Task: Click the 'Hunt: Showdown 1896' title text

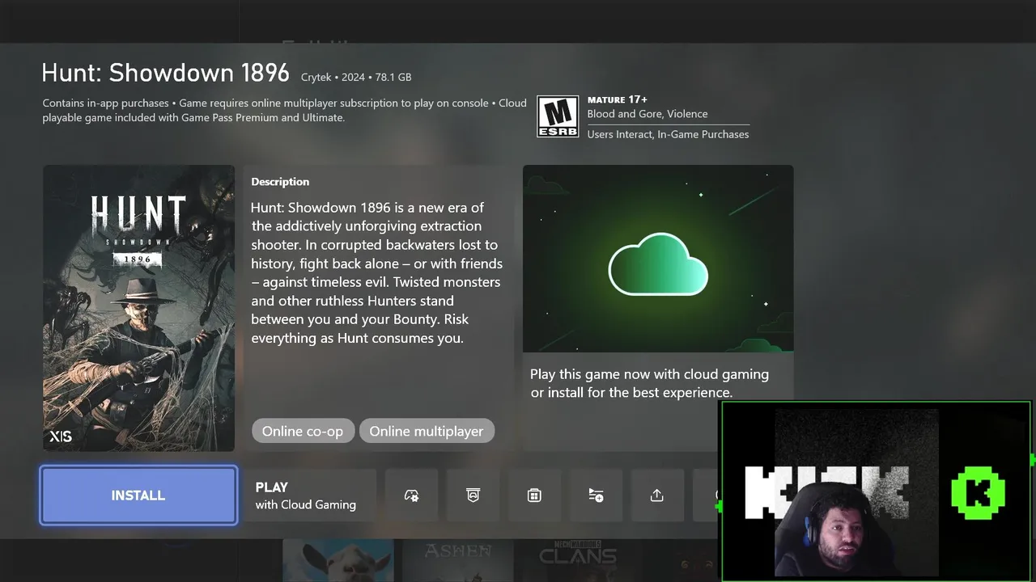Action: [165, 73]
